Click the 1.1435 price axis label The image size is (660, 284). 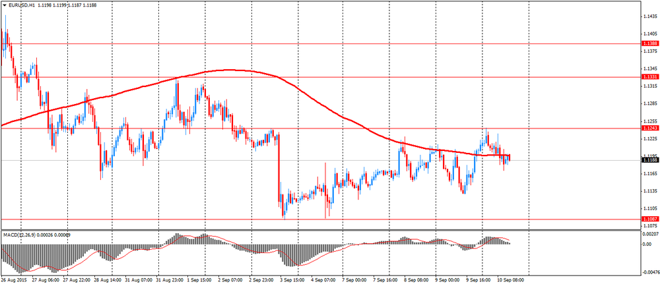(x=650, y=16)
